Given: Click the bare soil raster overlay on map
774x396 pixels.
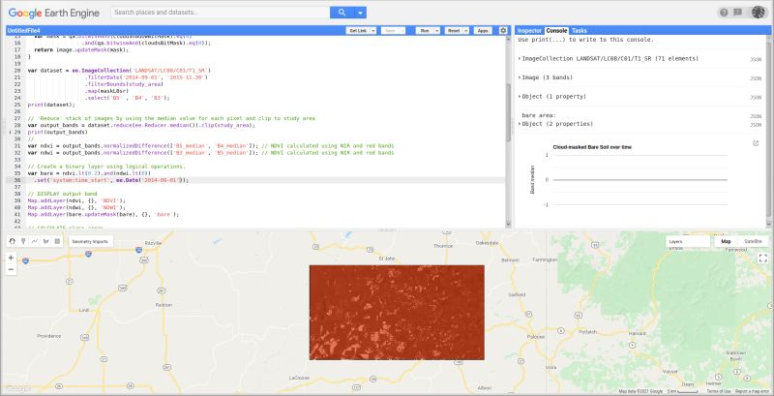Looking at the screenshot, I should click(397, 312).
